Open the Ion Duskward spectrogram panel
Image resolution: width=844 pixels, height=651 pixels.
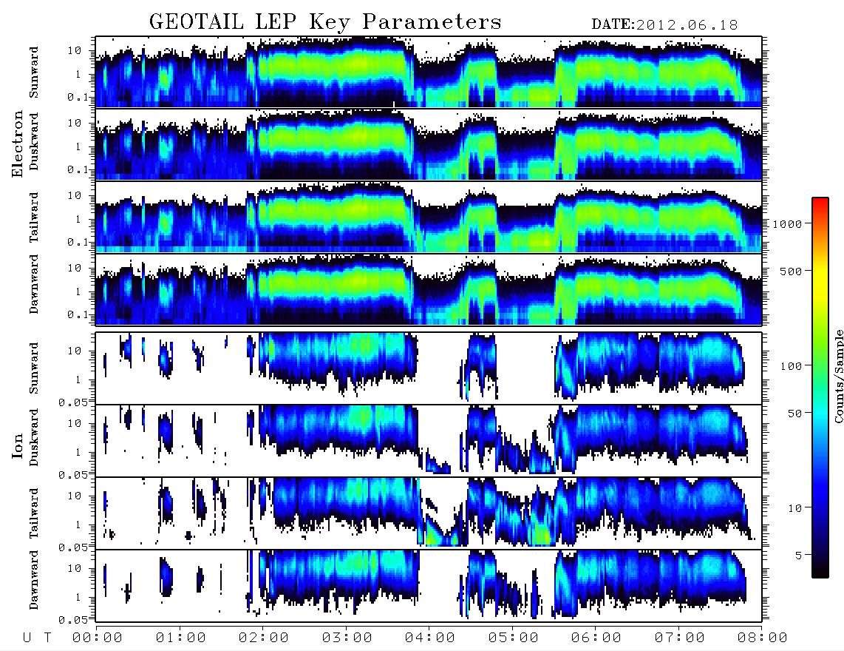[x=429, y=440]
